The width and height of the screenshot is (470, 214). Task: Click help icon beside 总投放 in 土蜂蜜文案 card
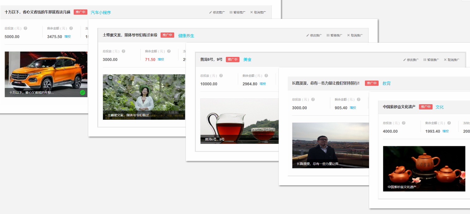coord(123,51)
